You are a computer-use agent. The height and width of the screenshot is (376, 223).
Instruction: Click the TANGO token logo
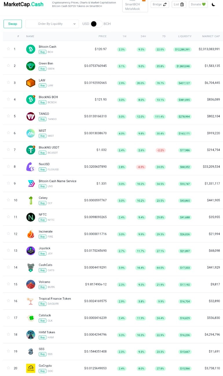click(31, 116)
